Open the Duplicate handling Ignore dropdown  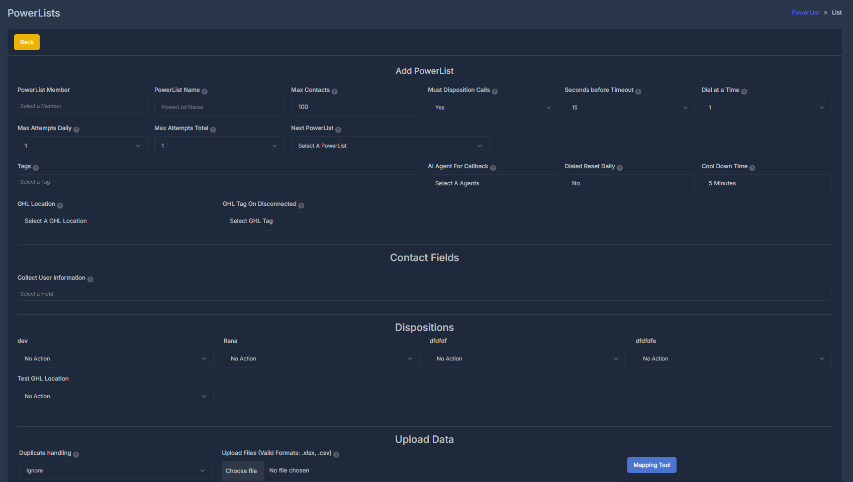point(115,470)
